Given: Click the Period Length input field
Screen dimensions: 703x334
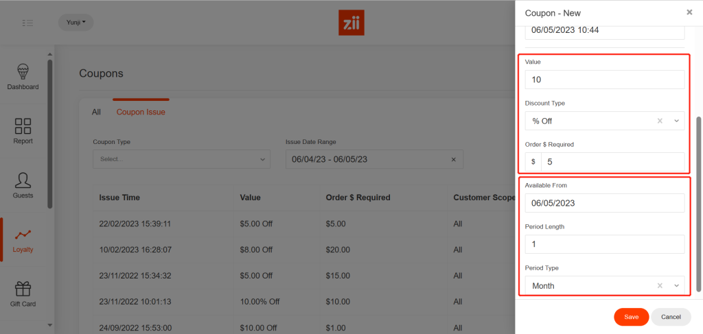Looking at the screenshot, I should [604, 244].
